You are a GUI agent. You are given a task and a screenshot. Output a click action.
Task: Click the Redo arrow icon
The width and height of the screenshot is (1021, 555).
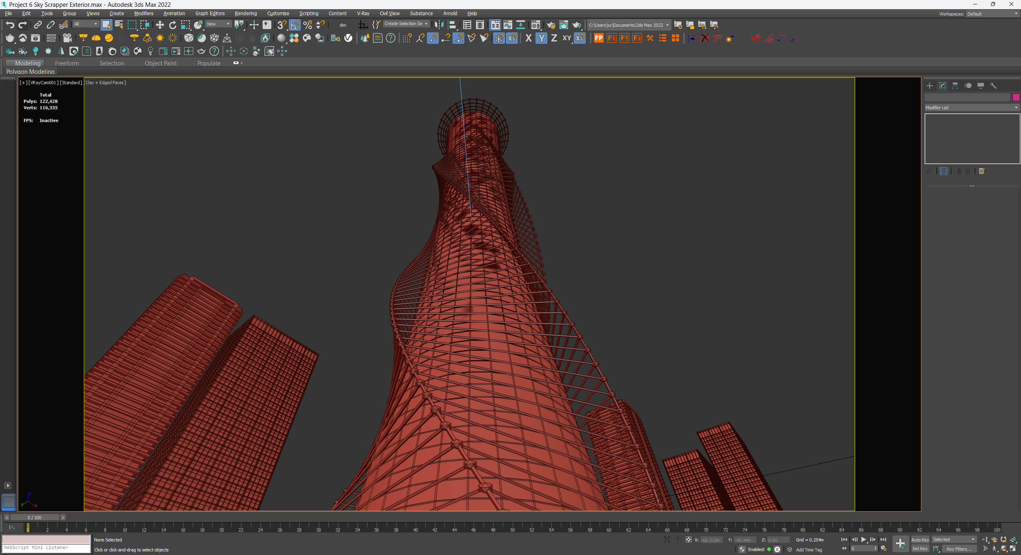pos(23,25)
